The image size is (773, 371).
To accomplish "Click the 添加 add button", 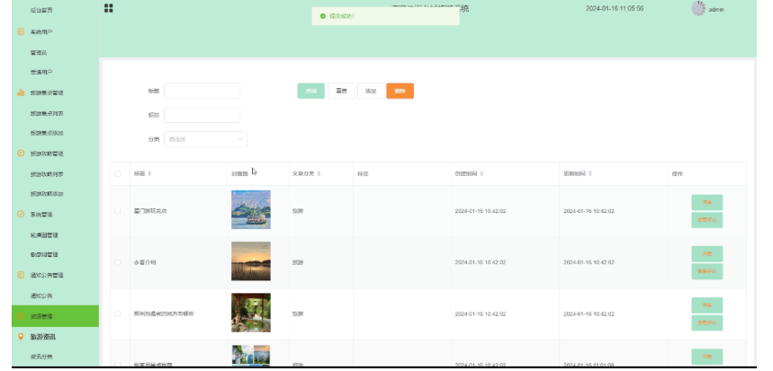I will click(371, 91).
